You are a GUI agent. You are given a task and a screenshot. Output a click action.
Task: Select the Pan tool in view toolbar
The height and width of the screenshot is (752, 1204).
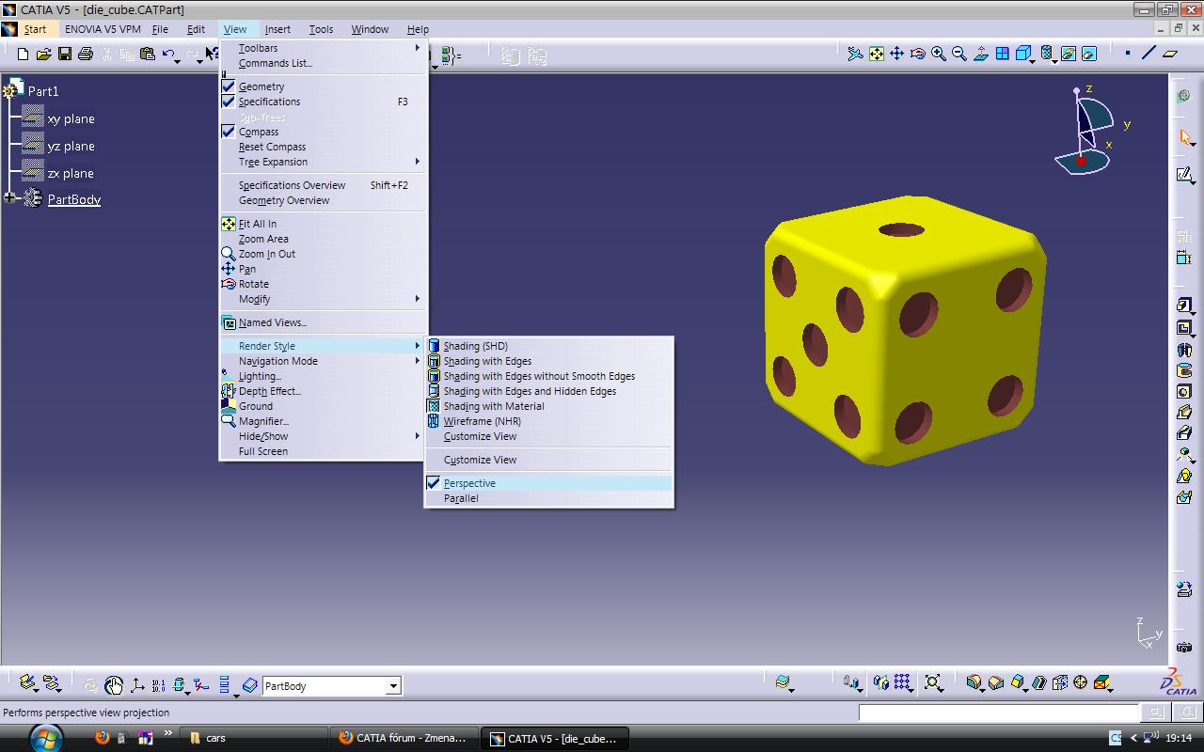pos(896,54)
